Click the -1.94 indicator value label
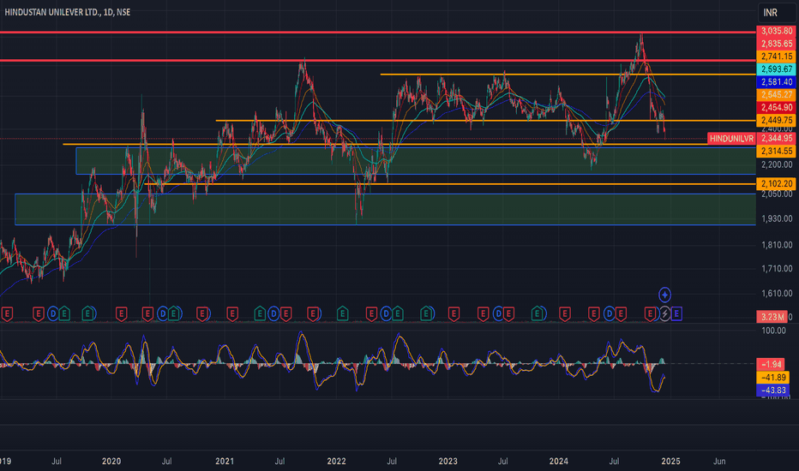 772,364
